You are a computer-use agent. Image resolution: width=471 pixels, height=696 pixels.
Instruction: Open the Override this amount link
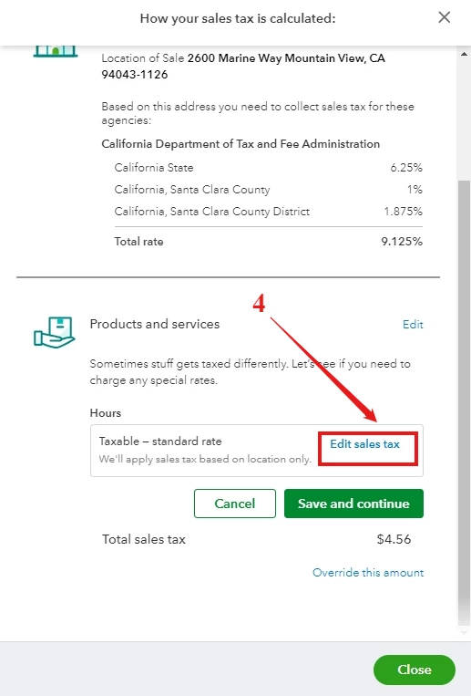[x=368, y=573]
